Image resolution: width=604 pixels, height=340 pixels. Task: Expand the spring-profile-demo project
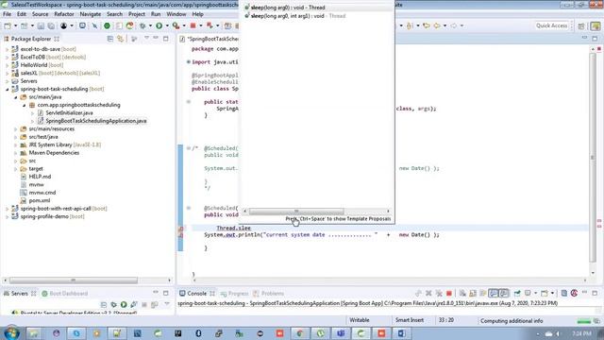pos(7,216)
